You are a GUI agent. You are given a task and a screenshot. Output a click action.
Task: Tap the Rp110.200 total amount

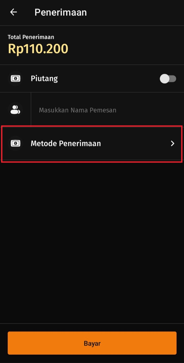click(38, 49)
